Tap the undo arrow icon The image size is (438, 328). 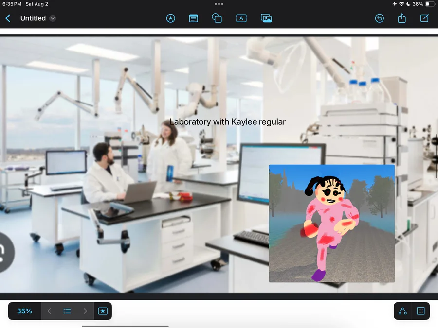coord(379,18)
